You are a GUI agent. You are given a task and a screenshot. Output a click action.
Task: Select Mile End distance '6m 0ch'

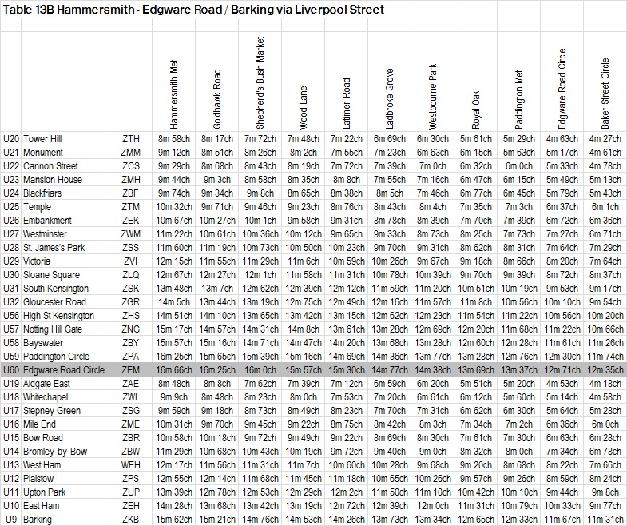coord(605,424)
